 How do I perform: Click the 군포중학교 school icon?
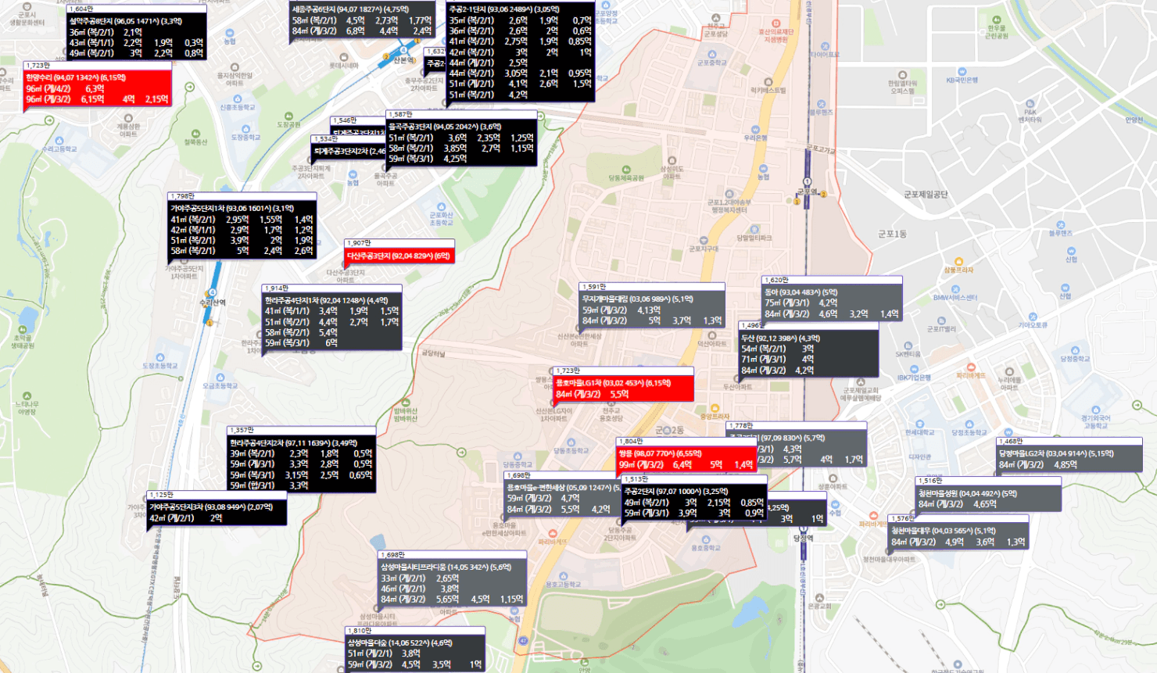pyautogui.click(x=711, y=54)
